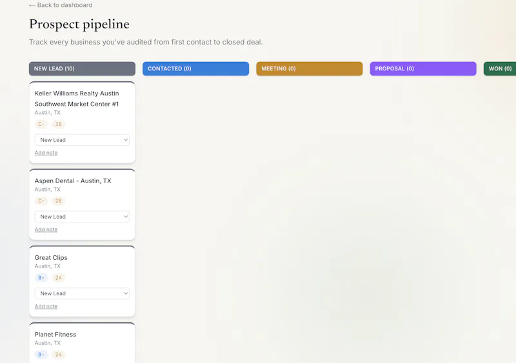516x363 pixels.
Task: Click the C- grade badge on Aspen Dental
Action: pos(41,201)
